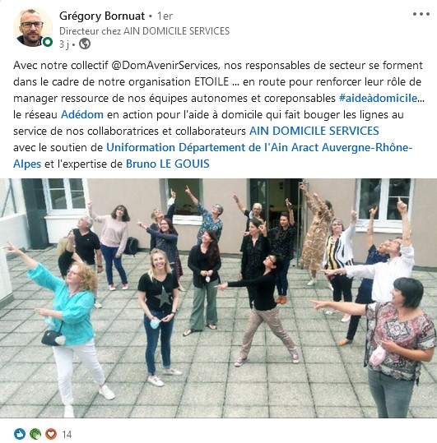The width and height of the screenshot is (437, 443).
Task: Open the Grégory Bornuat author name link
Action: point(102,16)
